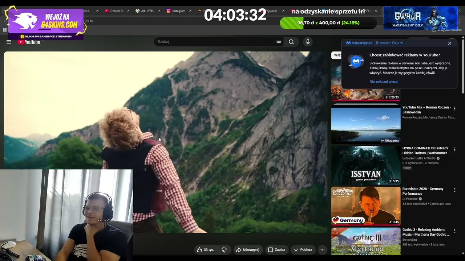Open more actions under the video

tap(322, 250)
